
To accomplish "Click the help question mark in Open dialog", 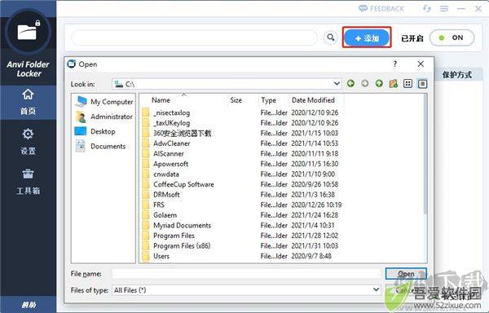I will point(395,64).
